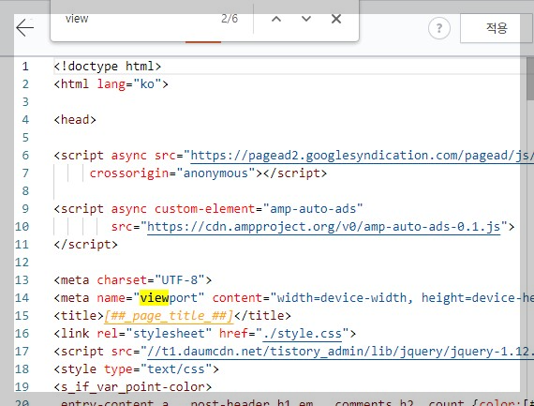This screenshot has width=534, height=406.
Task: Click content="width=device-width text on line 14
Action: pyautogui.click(x=309, y=298)
